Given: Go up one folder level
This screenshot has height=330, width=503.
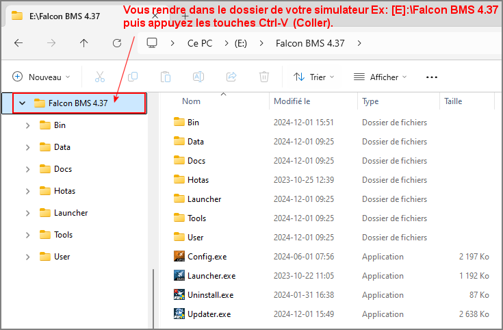Looking at the screenshot, I should click(83, 43).
